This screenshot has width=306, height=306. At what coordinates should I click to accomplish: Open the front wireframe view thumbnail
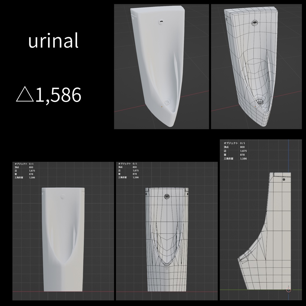pos(167,231)
